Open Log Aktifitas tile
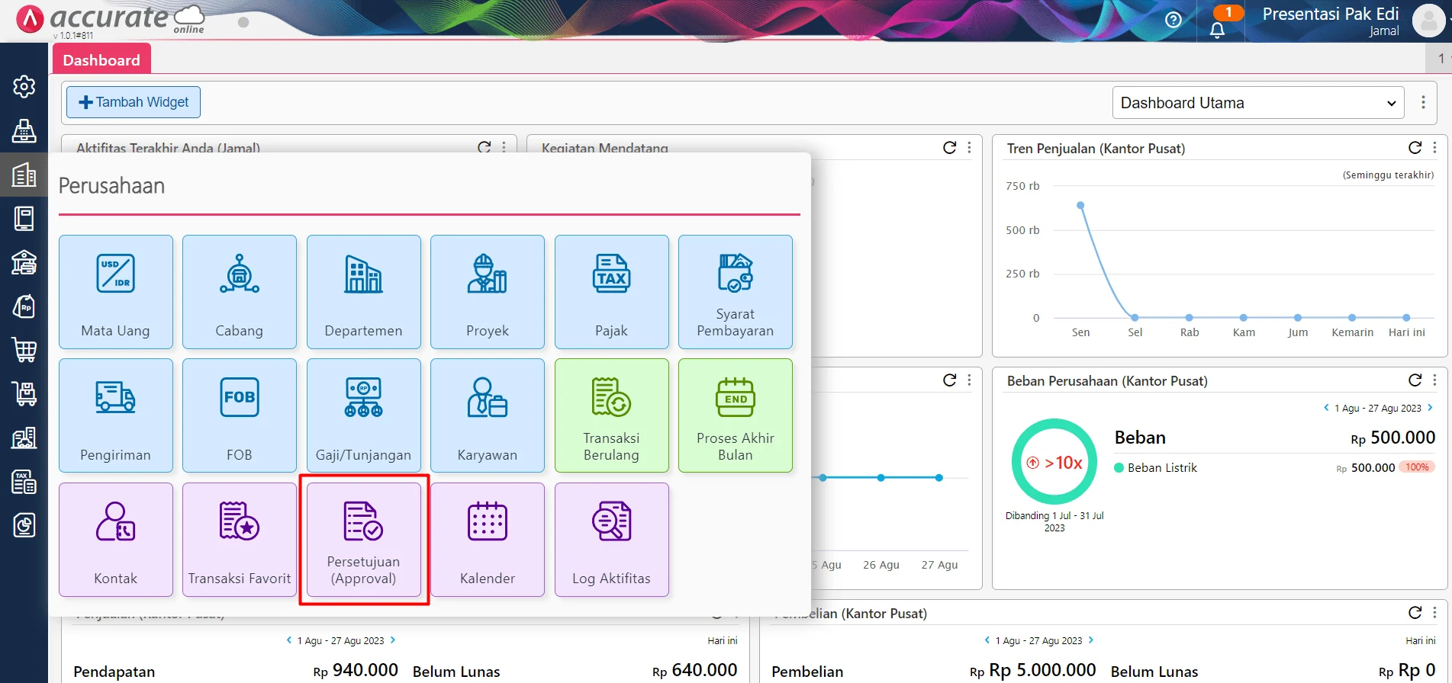The width and height of the screenshot is (1452, 683). (611, 540)
